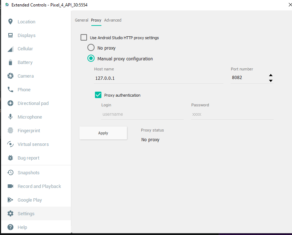Click the Apply button

(103, 133)
